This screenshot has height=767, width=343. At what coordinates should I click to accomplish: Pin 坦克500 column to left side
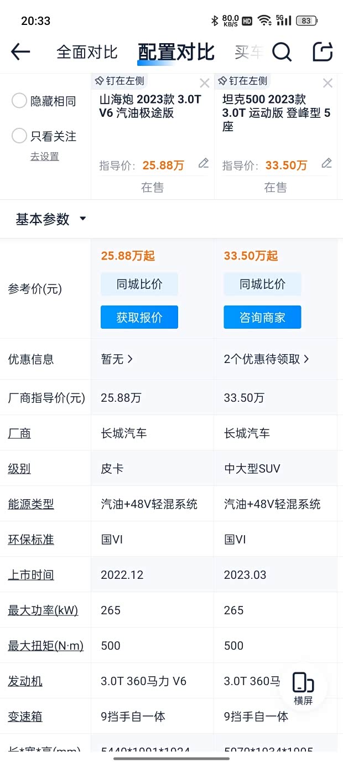[x=242, y=81]
